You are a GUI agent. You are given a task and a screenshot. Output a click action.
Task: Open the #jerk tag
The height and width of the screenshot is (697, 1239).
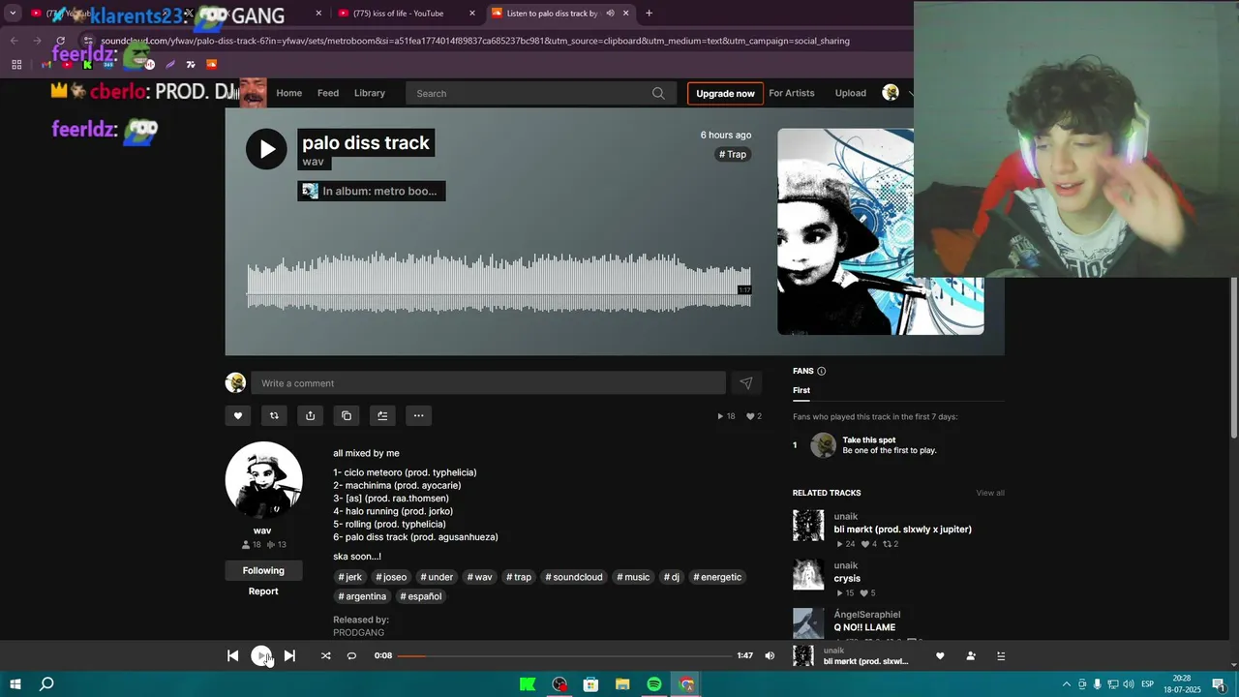(349, 577)
